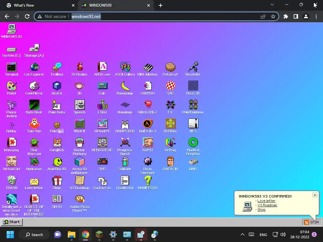Screen dimensions: 323x242
Task: Reload the page
Action: coord(27,16)
